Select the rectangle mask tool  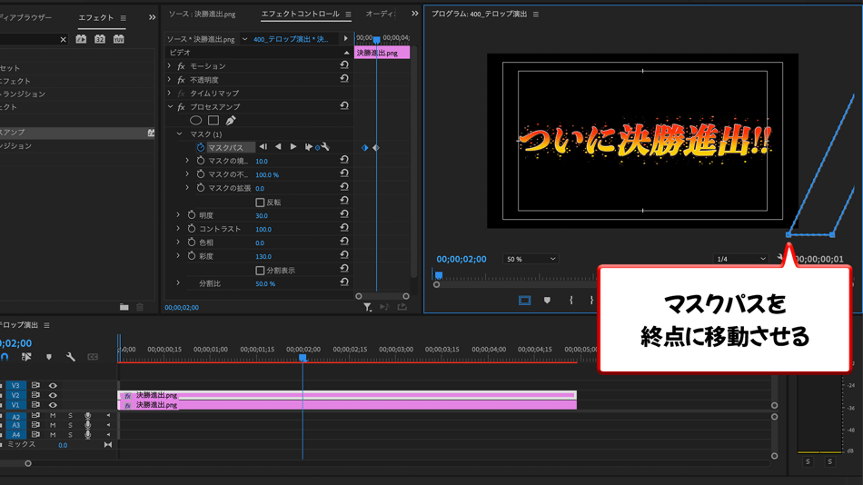click(213, 120)
